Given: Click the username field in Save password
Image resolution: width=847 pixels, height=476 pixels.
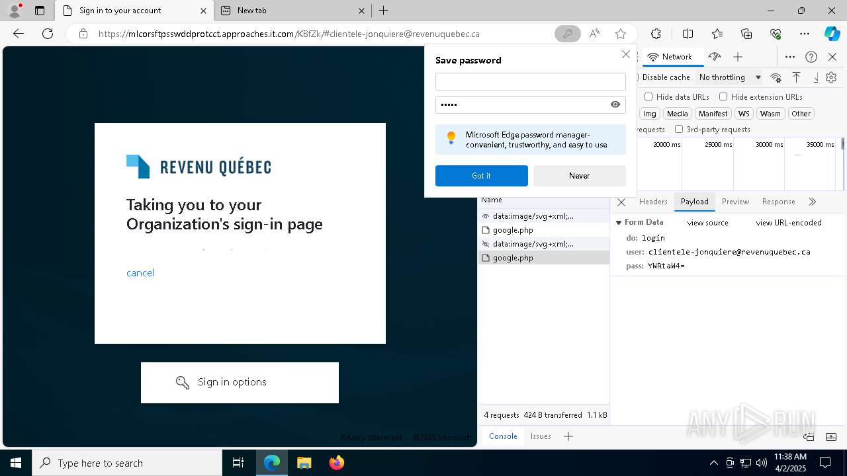Looking at the screenshot, I should (x=531, y=81).
